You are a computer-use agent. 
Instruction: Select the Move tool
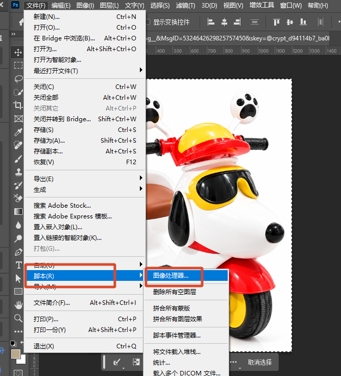[x=18, y=52]
